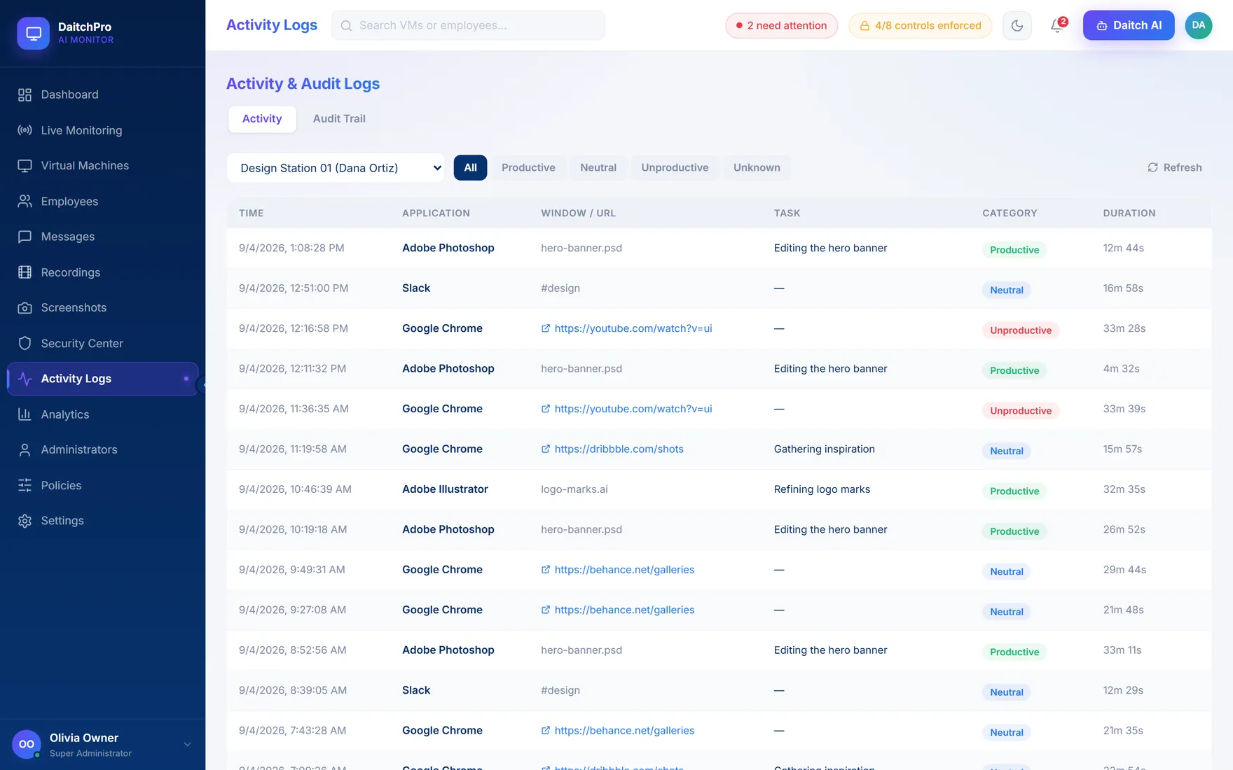Collapse the sidebar with the edge handle
The image size is (1233, 770).
click(202, 385)
